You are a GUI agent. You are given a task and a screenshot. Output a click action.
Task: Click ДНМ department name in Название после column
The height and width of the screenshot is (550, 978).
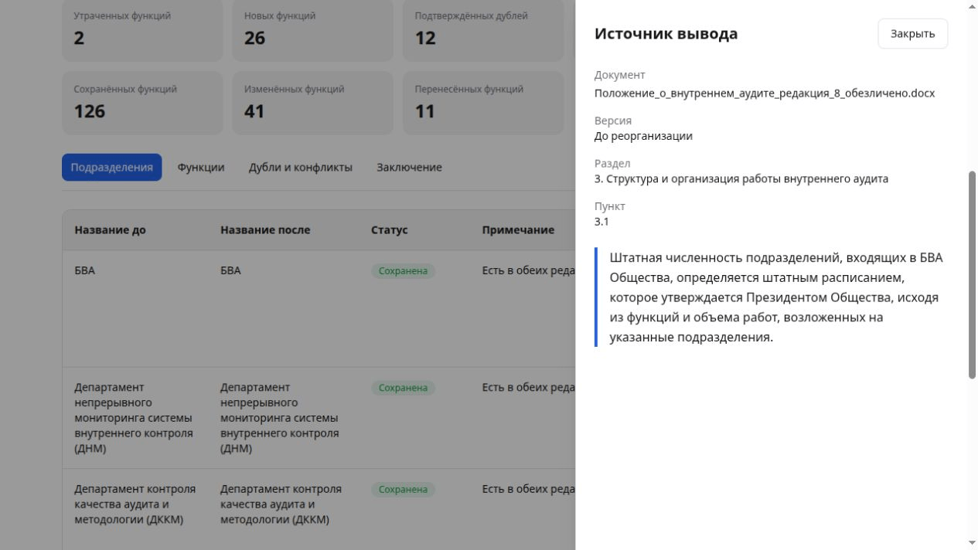click(x=280, y=418)
